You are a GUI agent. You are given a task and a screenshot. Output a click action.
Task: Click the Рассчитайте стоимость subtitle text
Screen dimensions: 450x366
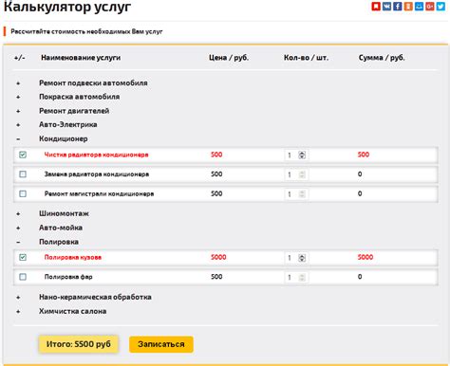[x=86, y=31]
